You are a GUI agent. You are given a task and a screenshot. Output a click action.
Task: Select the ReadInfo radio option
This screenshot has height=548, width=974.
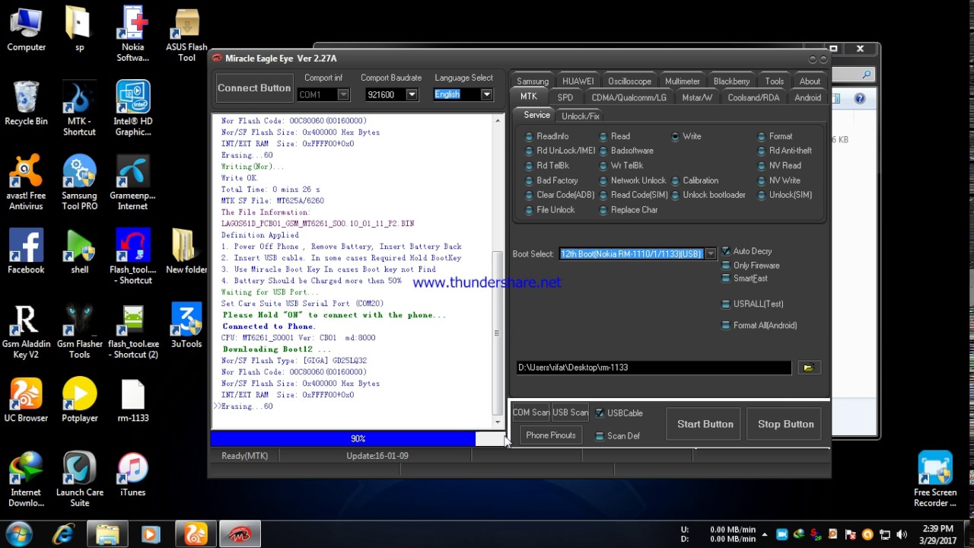point(547,136)
